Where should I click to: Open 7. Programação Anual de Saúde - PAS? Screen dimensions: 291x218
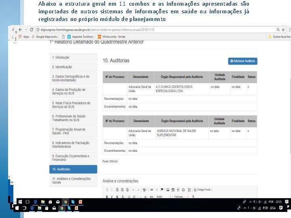(x=73, y=131)
